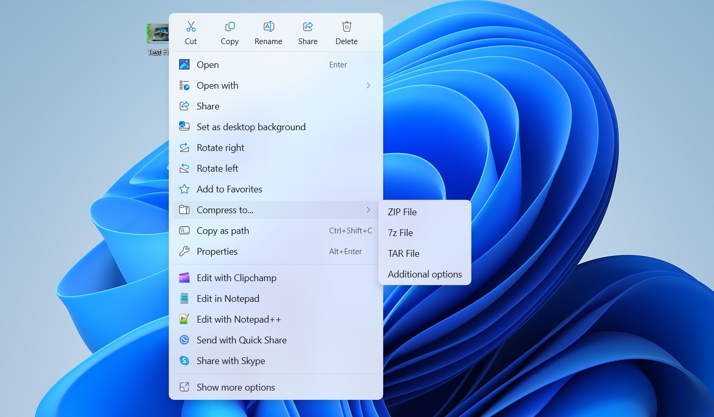The image size is (714, 417).
Task: Click the Share icon in the top toolbar
Action: tap(307, 25)
